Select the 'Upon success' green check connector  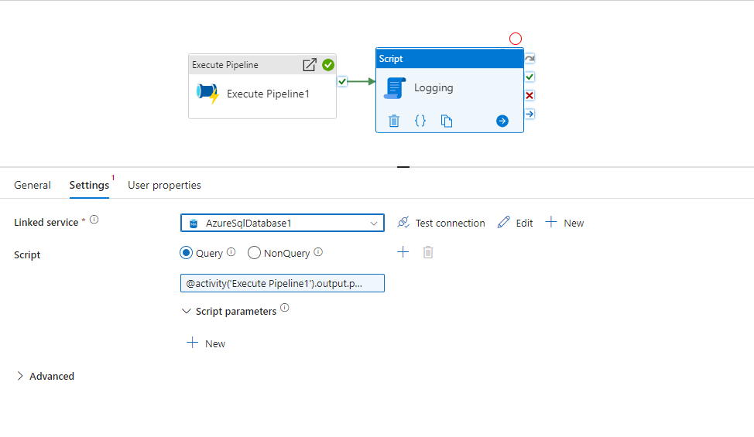pos(530,77)
